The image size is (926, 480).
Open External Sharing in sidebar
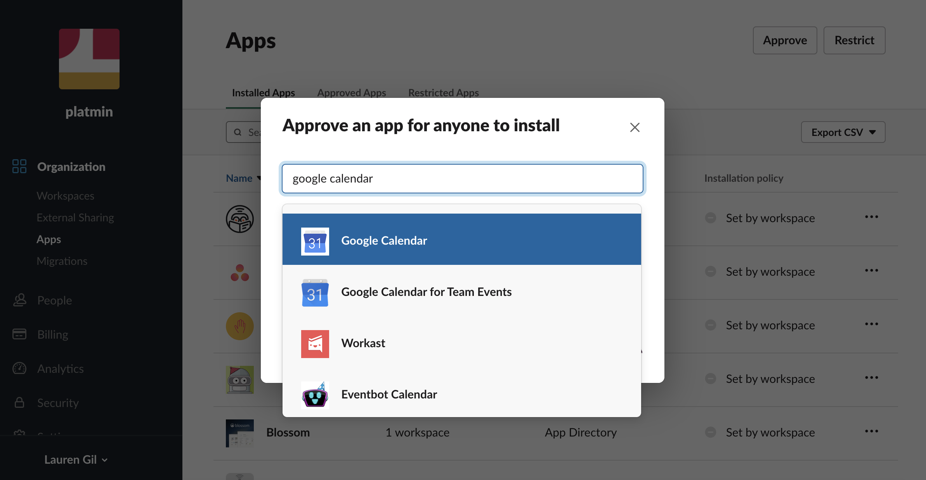click(75, 217)
